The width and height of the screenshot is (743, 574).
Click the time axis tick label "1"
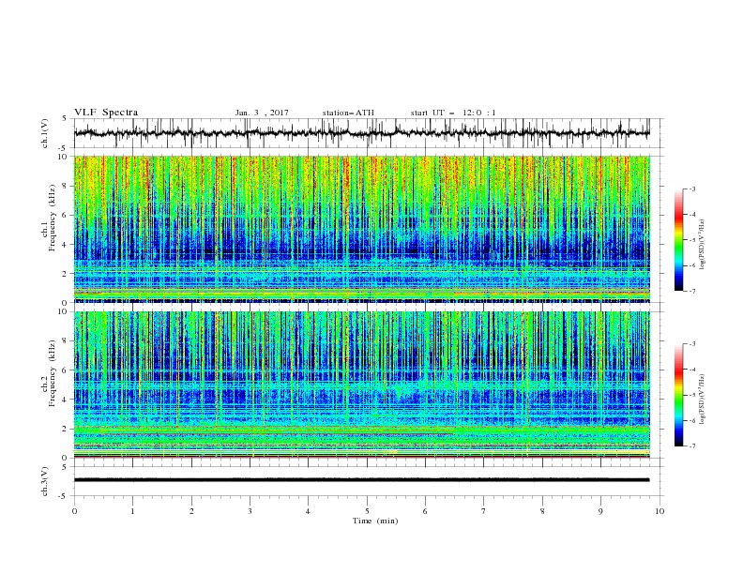pyautogui.click(x=133, y=511)
